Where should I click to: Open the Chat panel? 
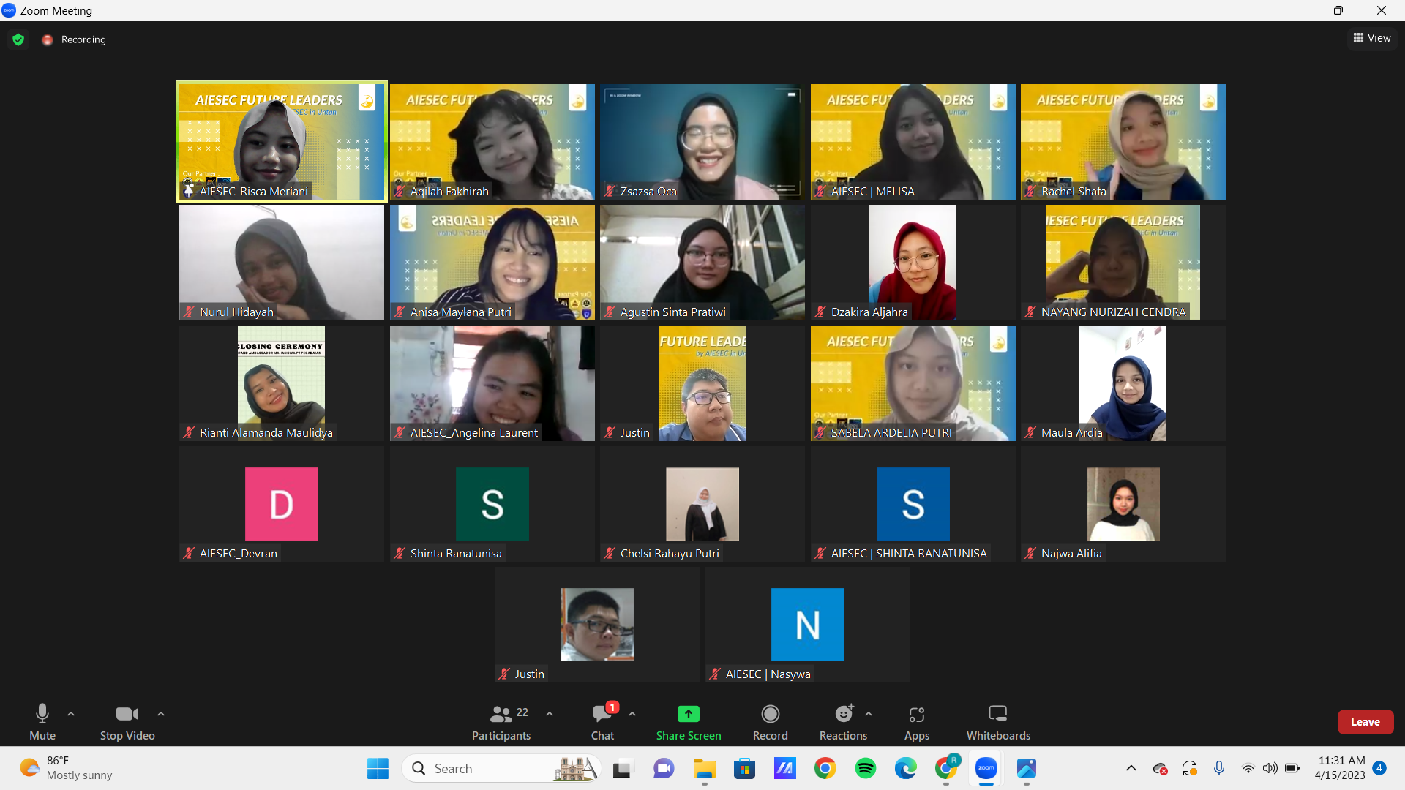point(602,714)
